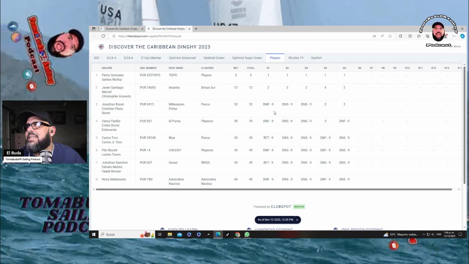Open the Optimist Green tab
Screen dimensions: 469x264
214,58
